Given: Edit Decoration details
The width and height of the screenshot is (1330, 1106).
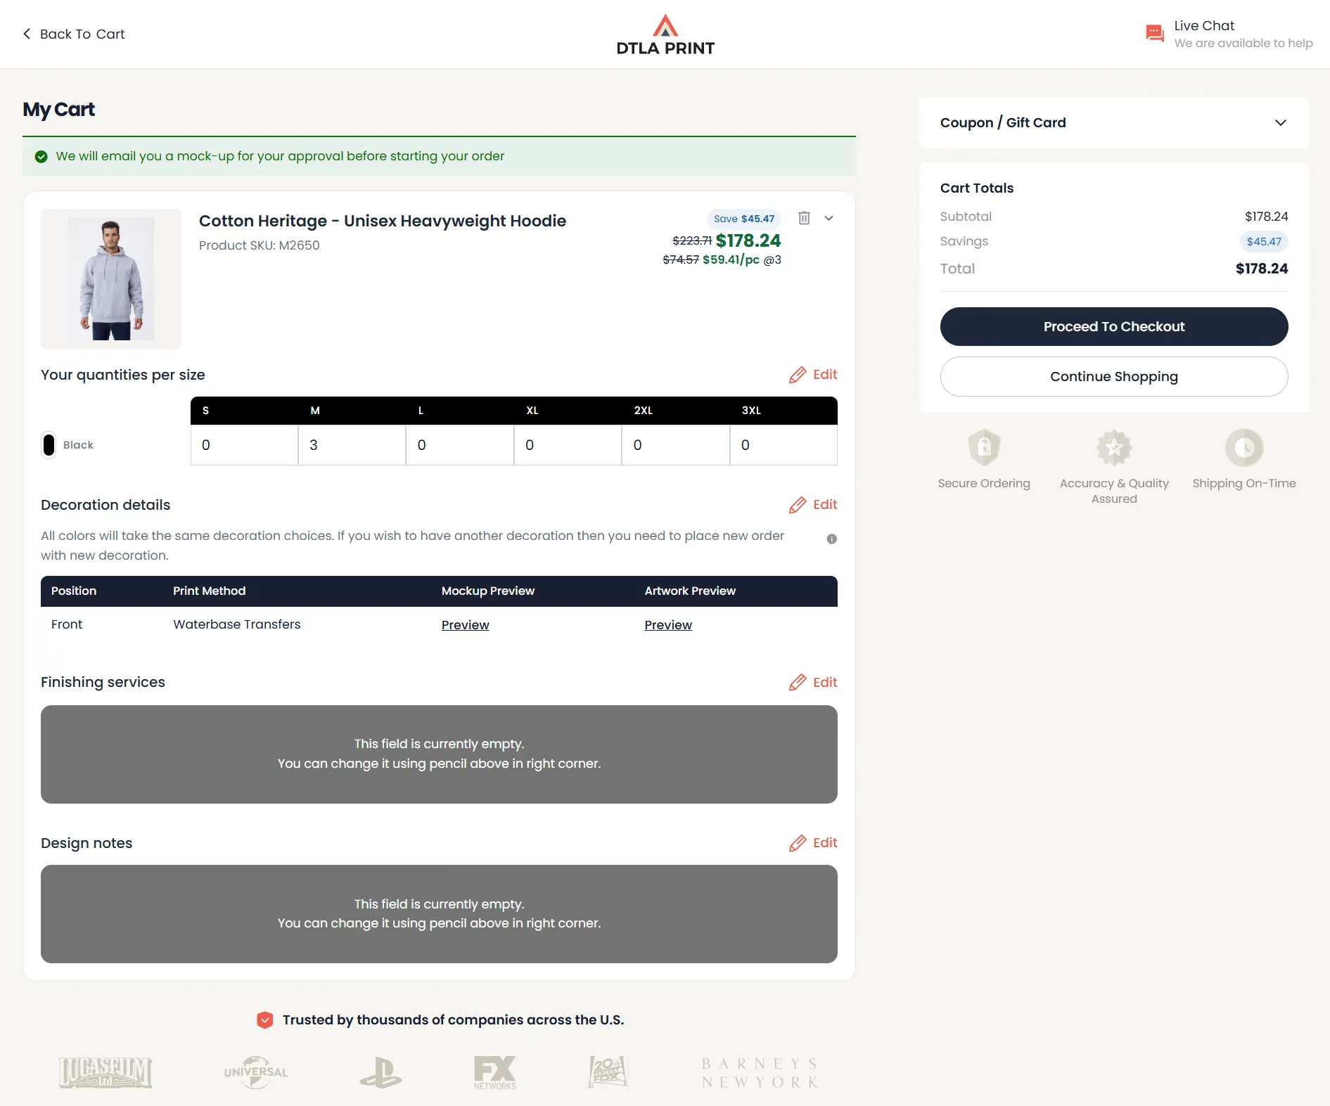Looking at the screenshot, I should [813, 505].
